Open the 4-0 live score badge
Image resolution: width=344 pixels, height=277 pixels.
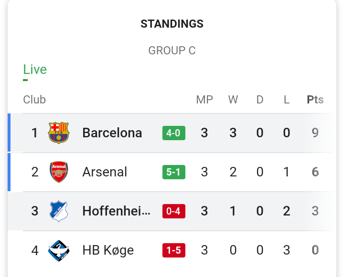pyautogui.click(x=174, y=133)
